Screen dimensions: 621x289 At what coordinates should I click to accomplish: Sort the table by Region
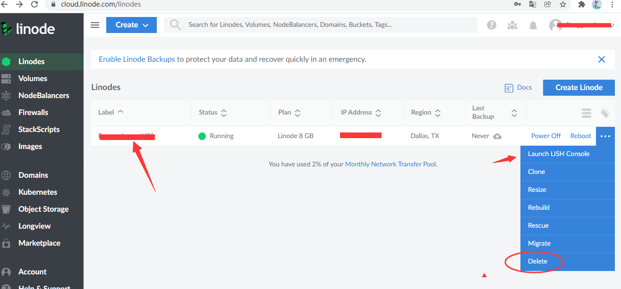(426, 113)
